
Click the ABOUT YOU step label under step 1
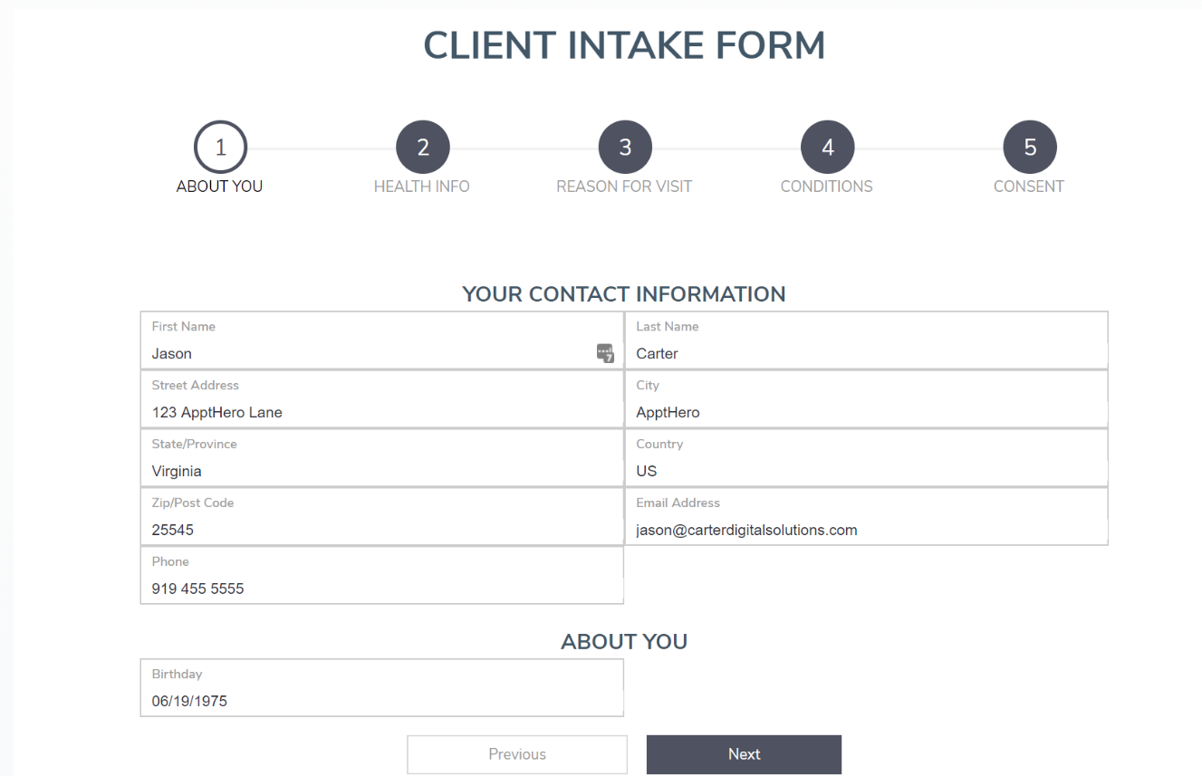coord(220,187)
